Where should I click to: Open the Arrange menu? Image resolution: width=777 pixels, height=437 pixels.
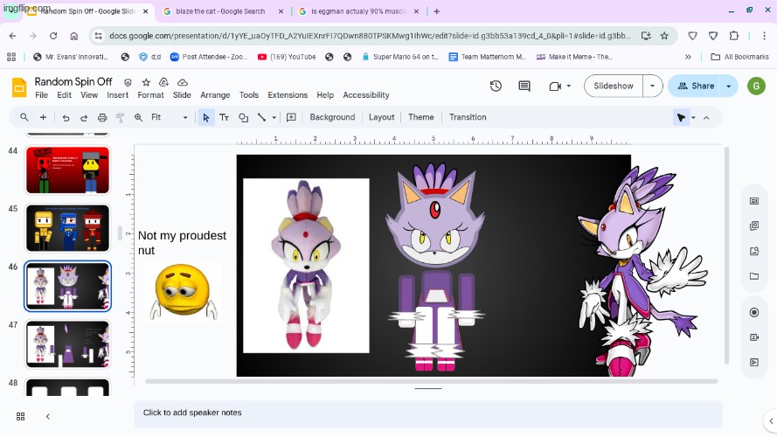tap(215, 95)
